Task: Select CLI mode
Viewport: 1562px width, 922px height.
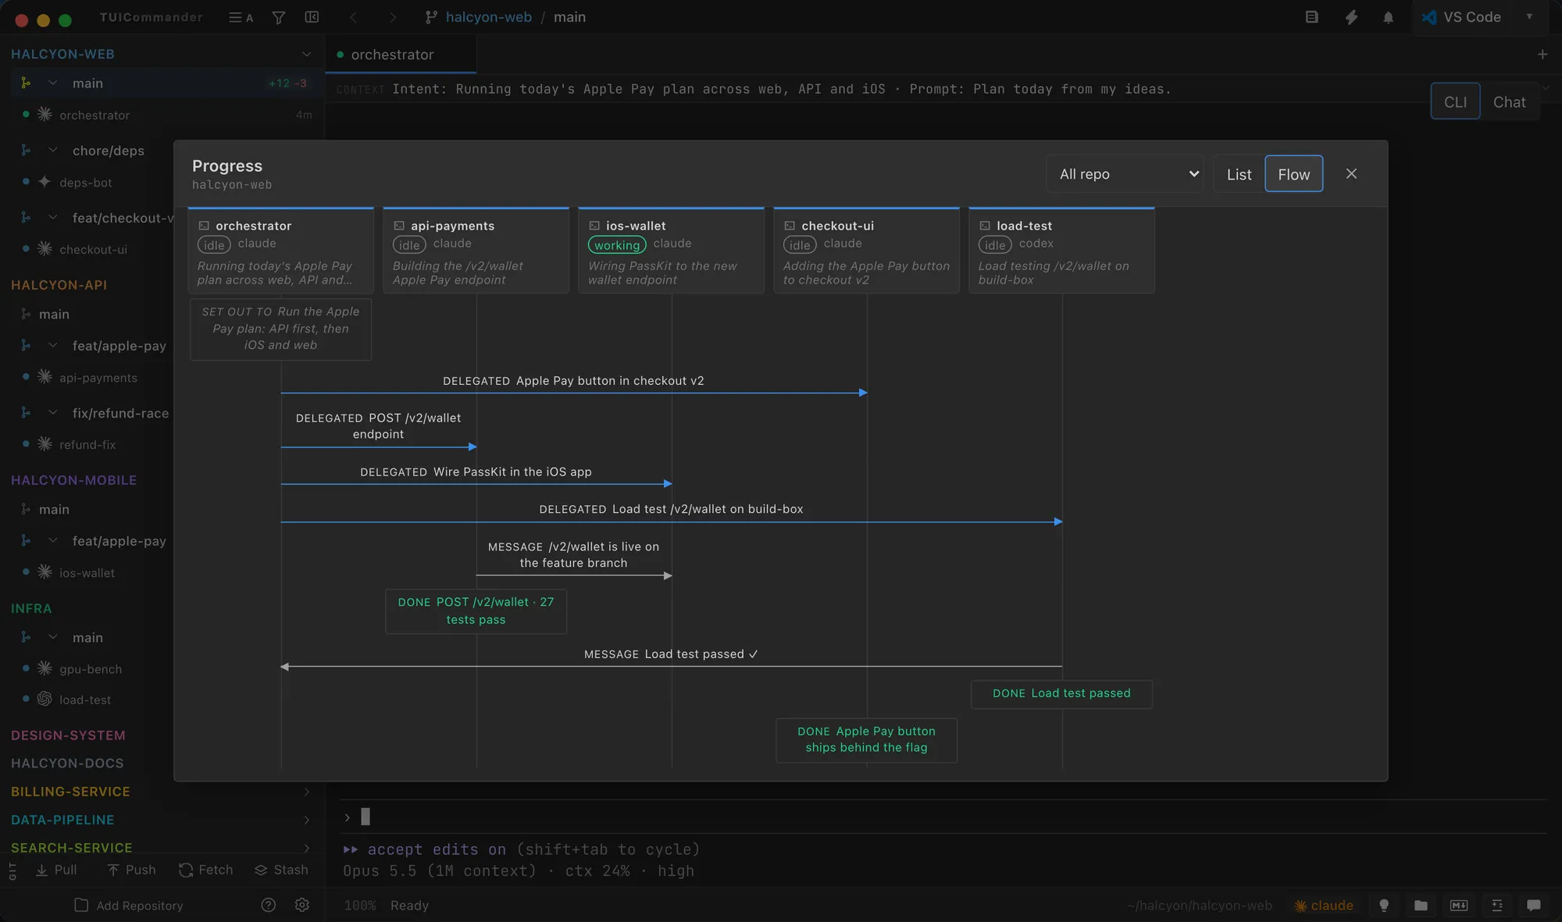Action: [1455, 101]
